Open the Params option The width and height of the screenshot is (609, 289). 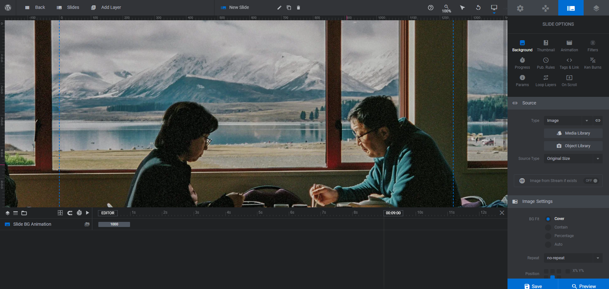[x=522, y=81]
